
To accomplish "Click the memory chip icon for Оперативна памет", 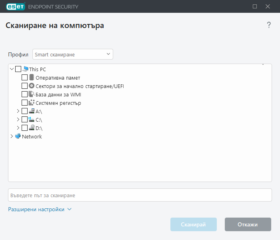I will pos(32,78).
